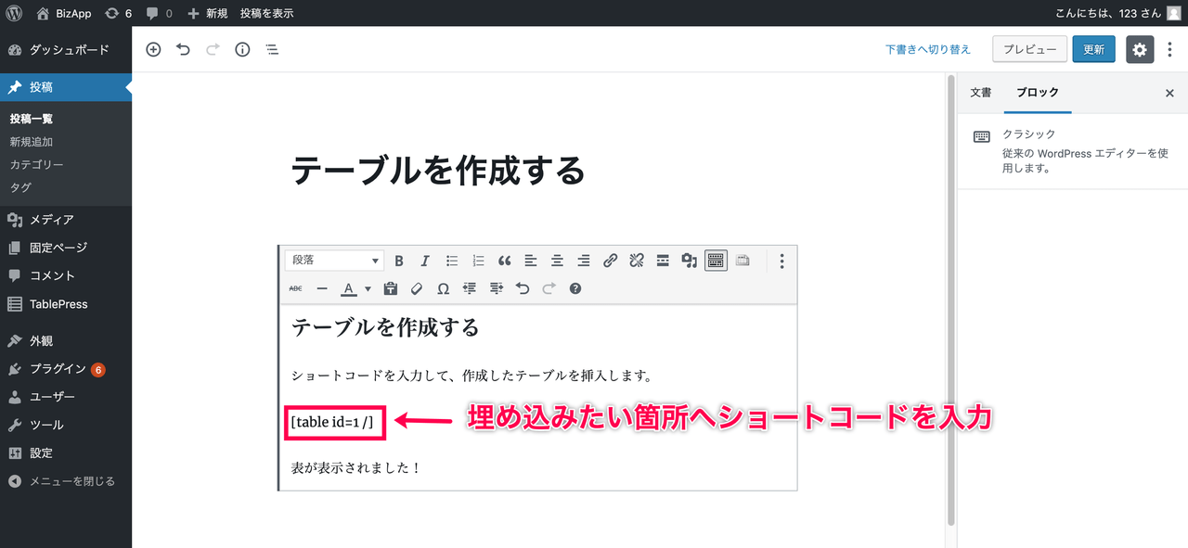This screenshot has height=548, width=1188.
Task: Open the block navigation list icon
Action: pyautogui.click(x=272, y=50)
